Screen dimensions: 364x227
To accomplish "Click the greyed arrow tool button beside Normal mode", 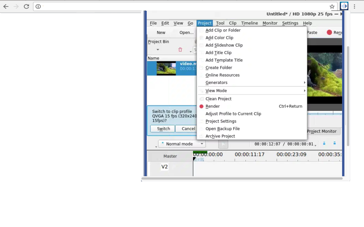I will [223, 144].
